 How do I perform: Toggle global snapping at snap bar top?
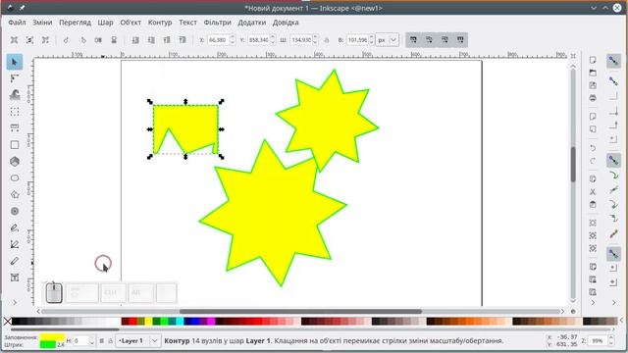tap(613, 61)
